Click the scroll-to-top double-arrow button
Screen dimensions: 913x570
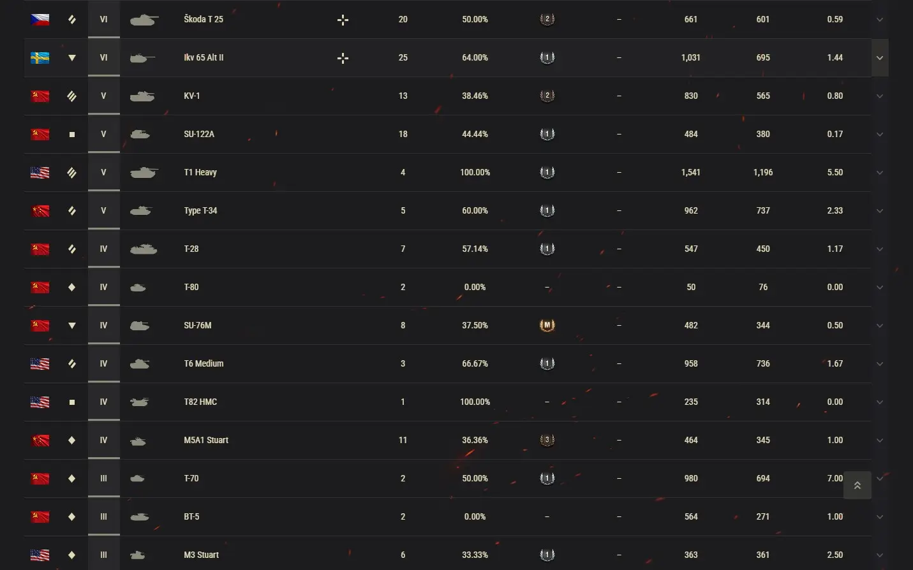[857, 486]
